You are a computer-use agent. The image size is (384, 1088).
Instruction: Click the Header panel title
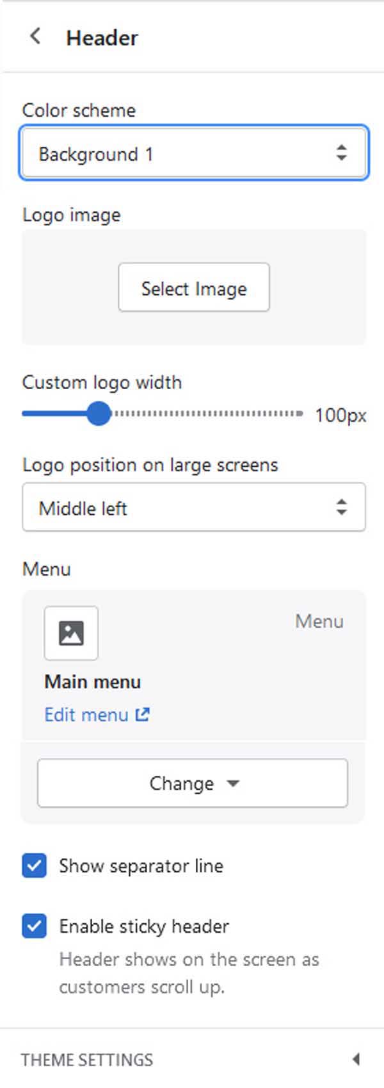102,38
